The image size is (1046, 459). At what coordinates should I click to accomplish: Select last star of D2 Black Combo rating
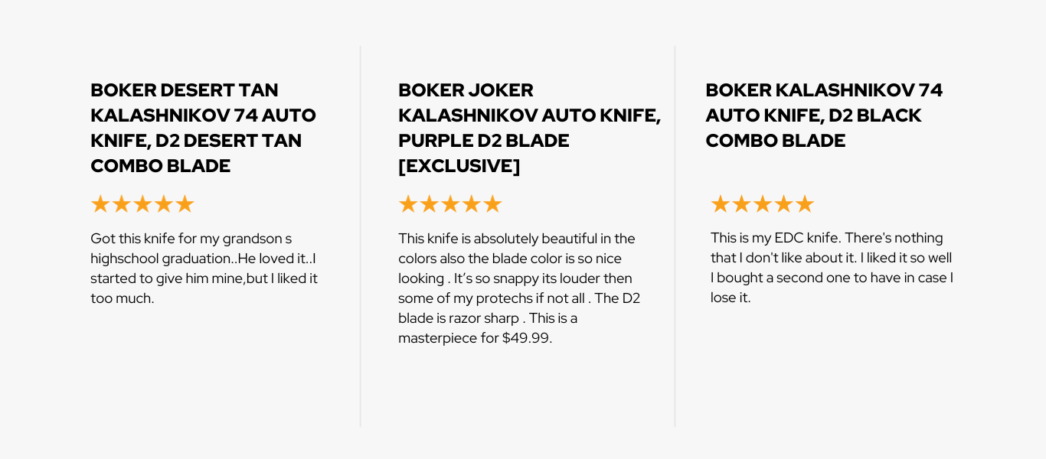point(804,204)
